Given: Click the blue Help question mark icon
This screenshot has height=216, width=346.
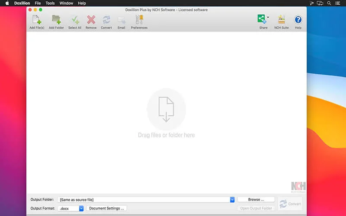Looking at the screenshot, I should tap(298, 20).
